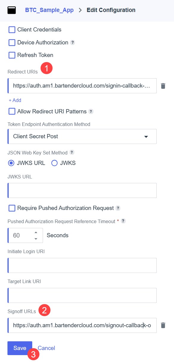Viewport: 174px width, 362px height.
Task: Enable the Client Credentials checkbox
Action: click(x=12, y=30)
